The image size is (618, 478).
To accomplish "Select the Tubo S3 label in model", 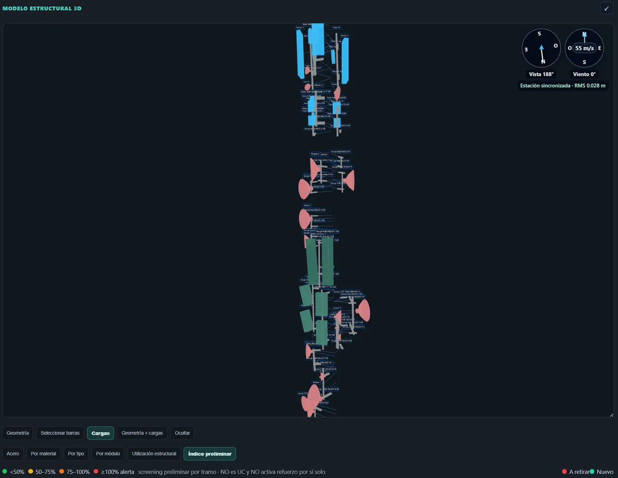I will coord(336,27).
